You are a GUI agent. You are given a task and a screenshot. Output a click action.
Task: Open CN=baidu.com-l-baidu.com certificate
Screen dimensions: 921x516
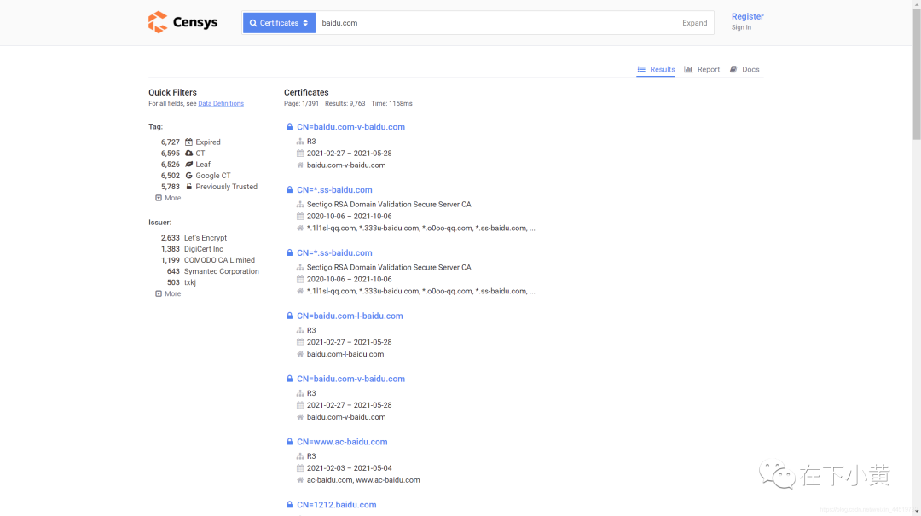point(350,316)
